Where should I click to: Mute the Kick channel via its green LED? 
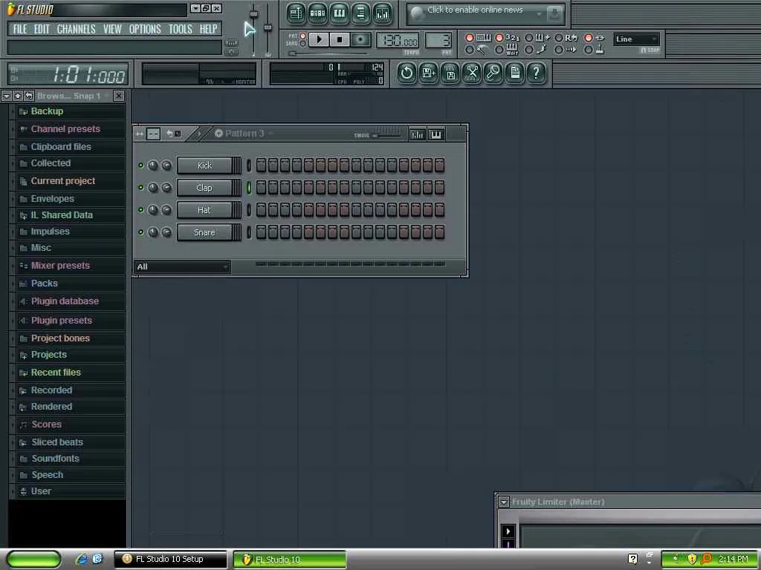[140, 166]
